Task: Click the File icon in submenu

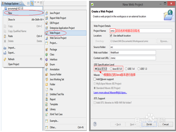Action: [x=47, y=89]
